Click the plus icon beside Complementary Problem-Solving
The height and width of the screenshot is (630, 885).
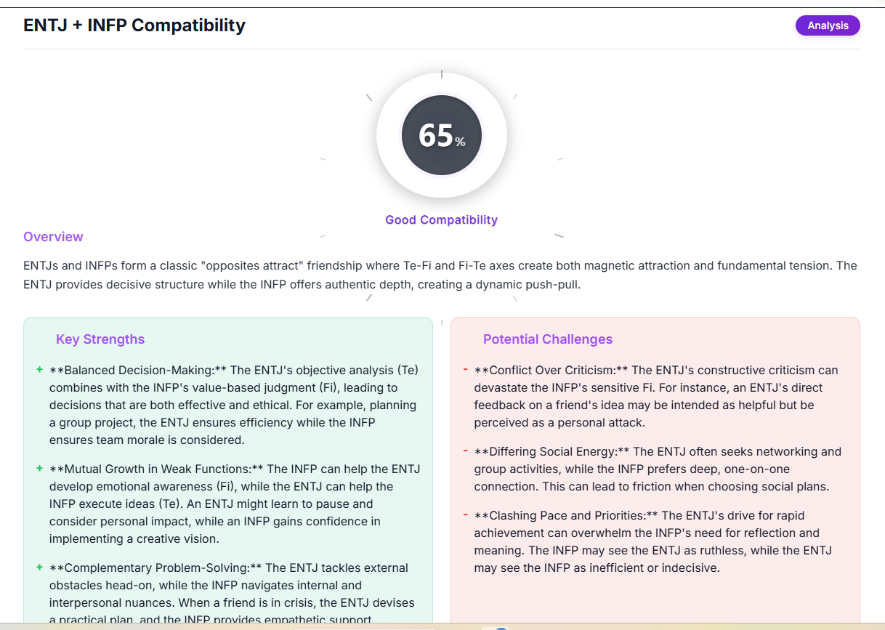39,568
